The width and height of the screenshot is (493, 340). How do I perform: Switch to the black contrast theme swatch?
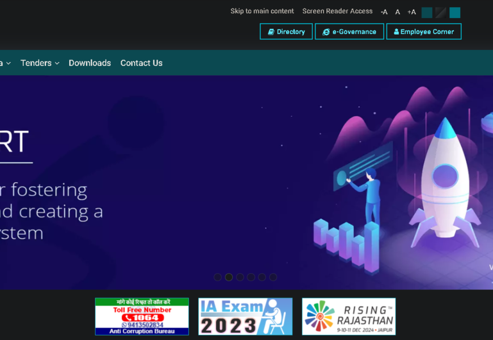(441, 12)
